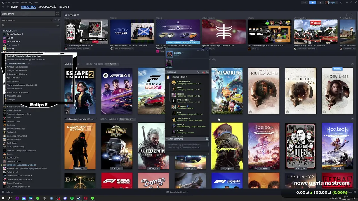358x201 pixels.
Task: Switch to the SKLEP tab
Action: pos(15,7)
